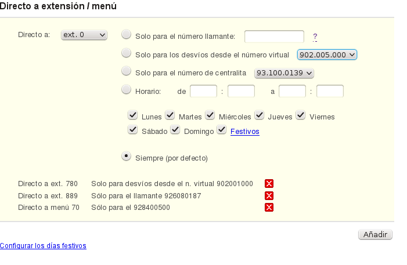Click the Añadir button

click(375, 235)
